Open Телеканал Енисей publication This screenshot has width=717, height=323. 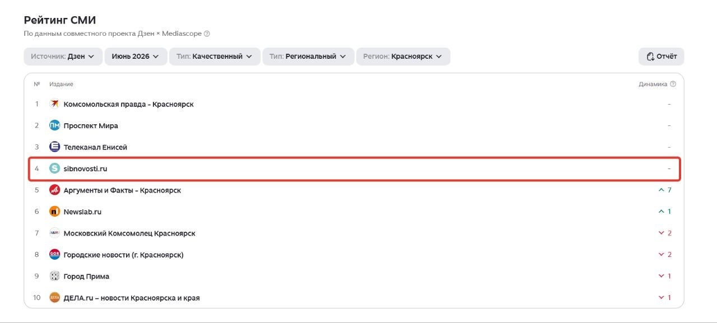pos(95,147)
